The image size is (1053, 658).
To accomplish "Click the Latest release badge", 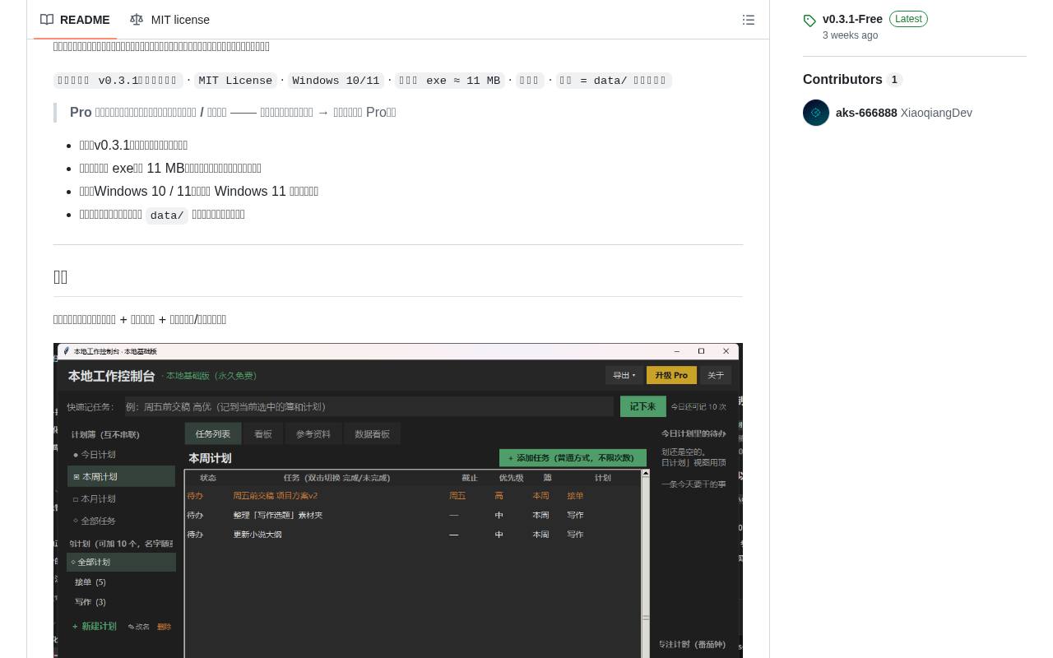I will (x=908, y=19).
